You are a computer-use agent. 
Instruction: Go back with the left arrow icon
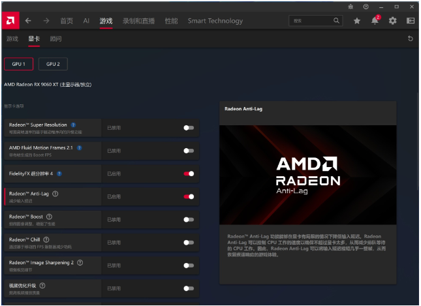[28, 21]
